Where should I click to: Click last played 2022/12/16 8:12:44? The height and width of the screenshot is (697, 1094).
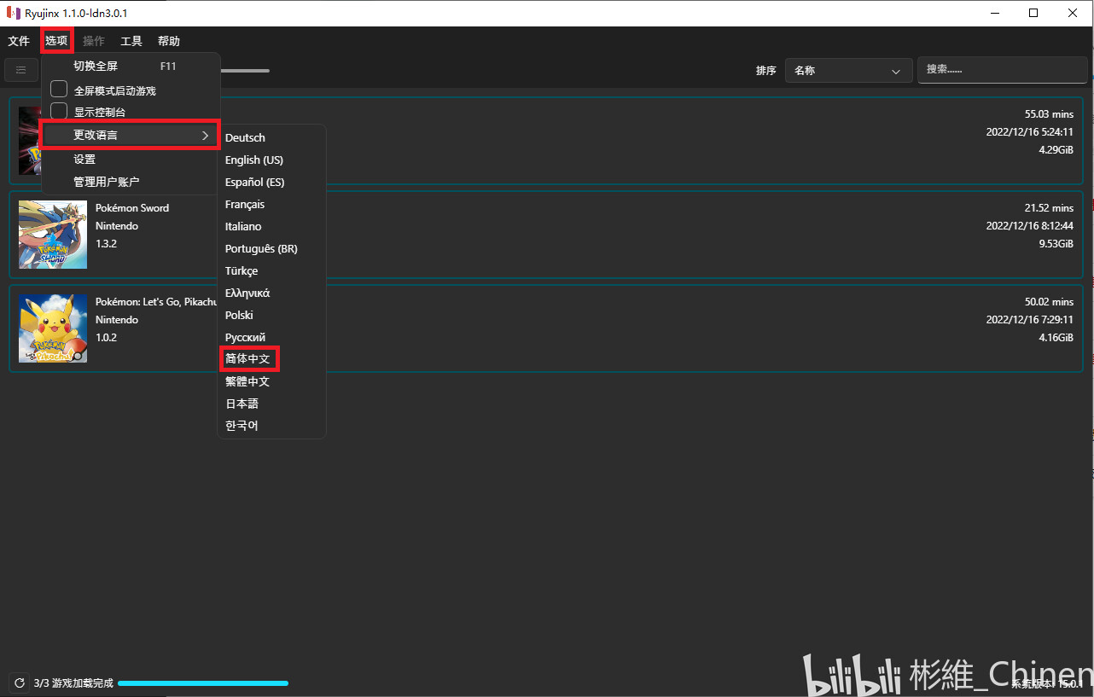(x=1030, y=225)
